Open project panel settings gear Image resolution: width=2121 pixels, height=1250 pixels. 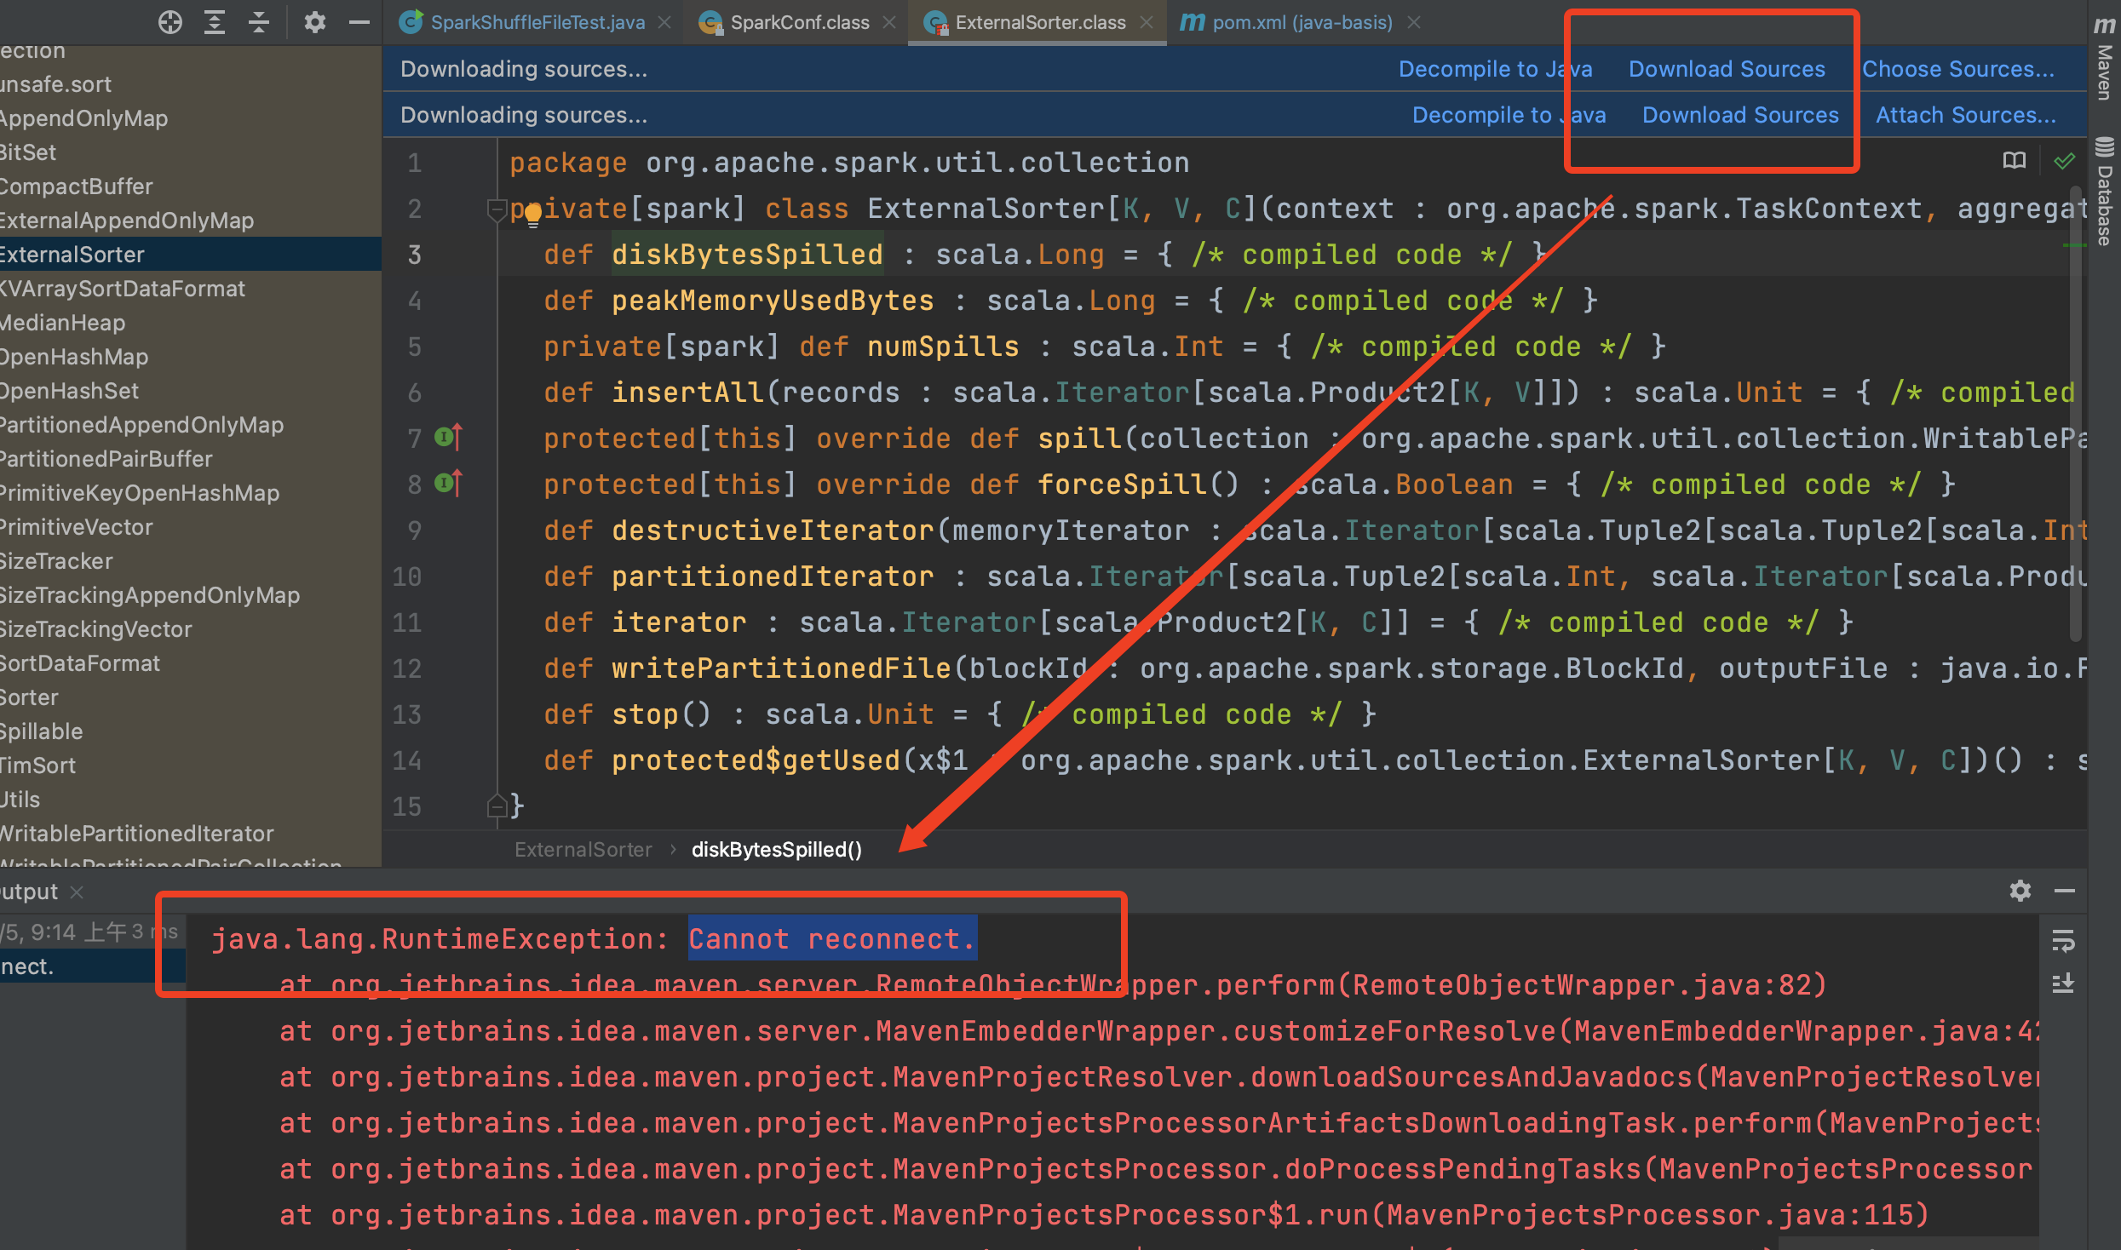click(x=315, y=22)
